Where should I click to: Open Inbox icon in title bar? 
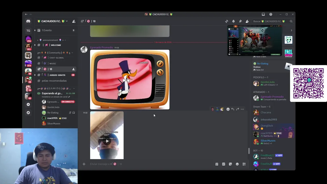click(263, 14)
